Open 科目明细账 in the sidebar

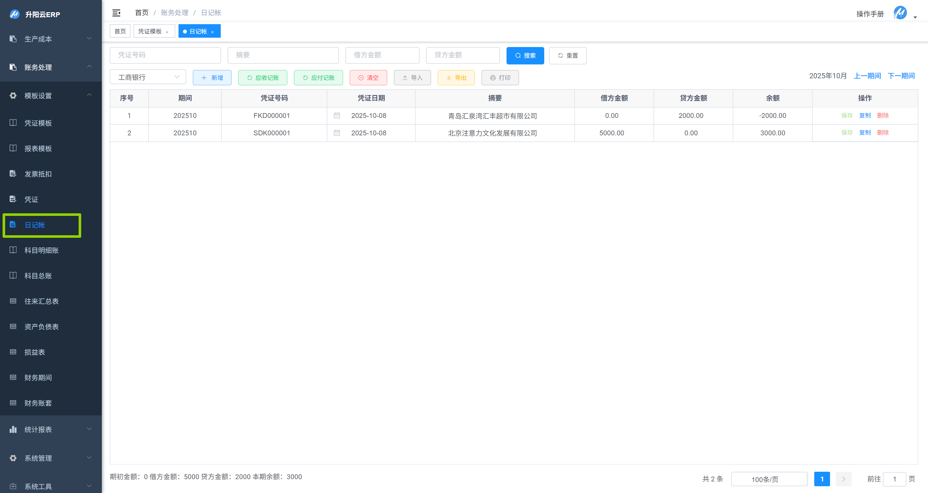click(42, 250)
